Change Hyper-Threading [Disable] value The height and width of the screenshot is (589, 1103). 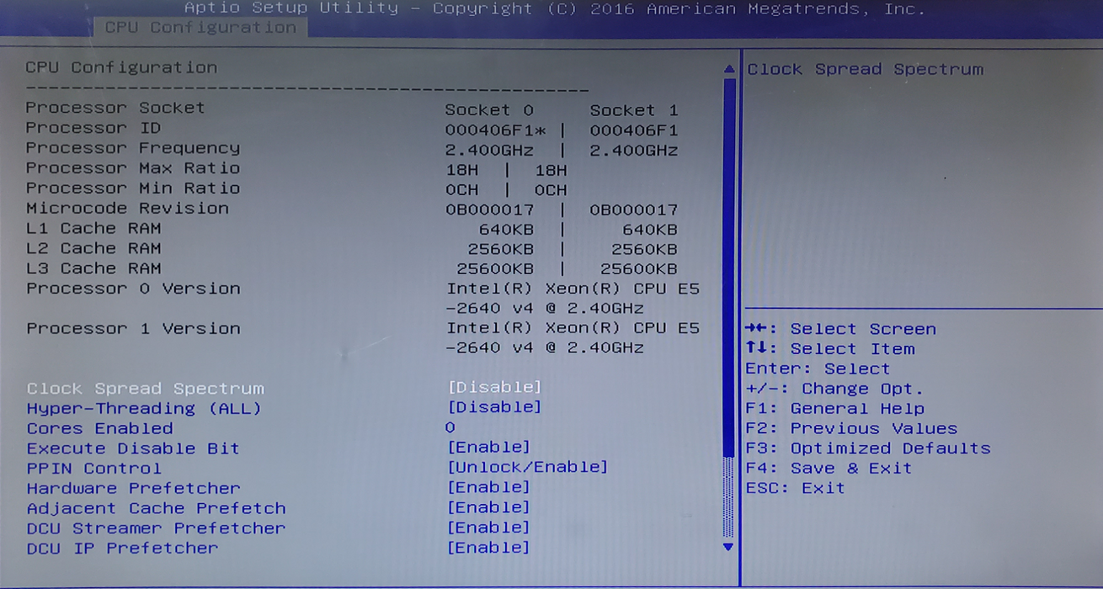[x=494, y=407]
